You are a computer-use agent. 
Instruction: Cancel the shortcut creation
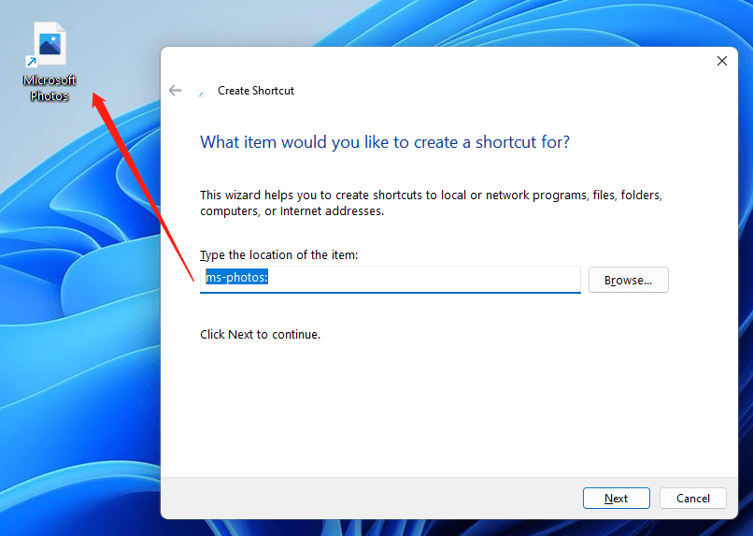[692, 498]
